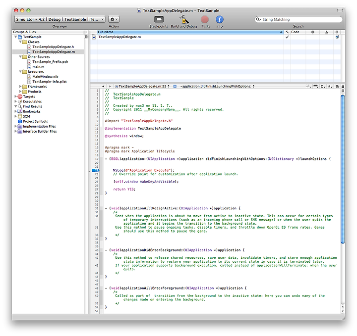Open the TextSampleAppDelegate.m:22 file history popup
357x336 pixels.
[x=142, y=86]
